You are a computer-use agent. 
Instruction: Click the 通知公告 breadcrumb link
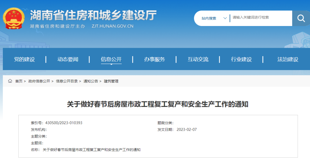[91, 81]
